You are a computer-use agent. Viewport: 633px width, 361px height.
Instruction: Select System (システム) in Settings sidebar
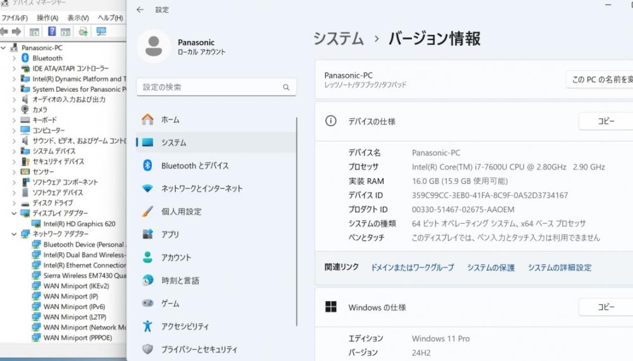[216, 142]
